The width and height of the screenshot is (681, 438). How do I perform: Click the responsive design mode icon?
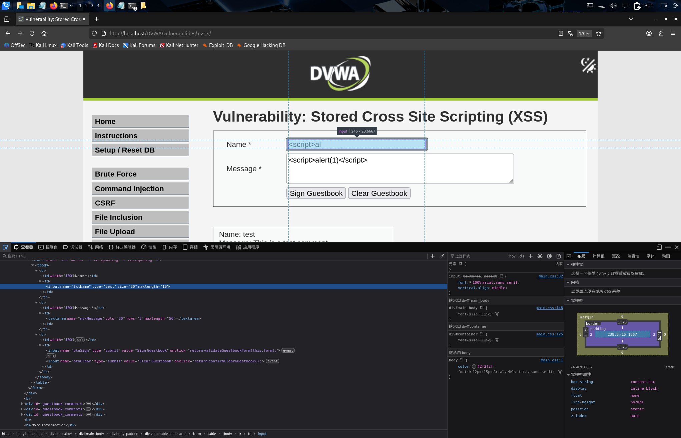click(659, 247)
